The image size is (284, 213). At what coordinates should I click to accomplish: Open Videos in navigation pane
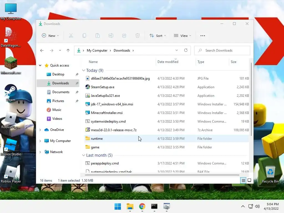57,119
